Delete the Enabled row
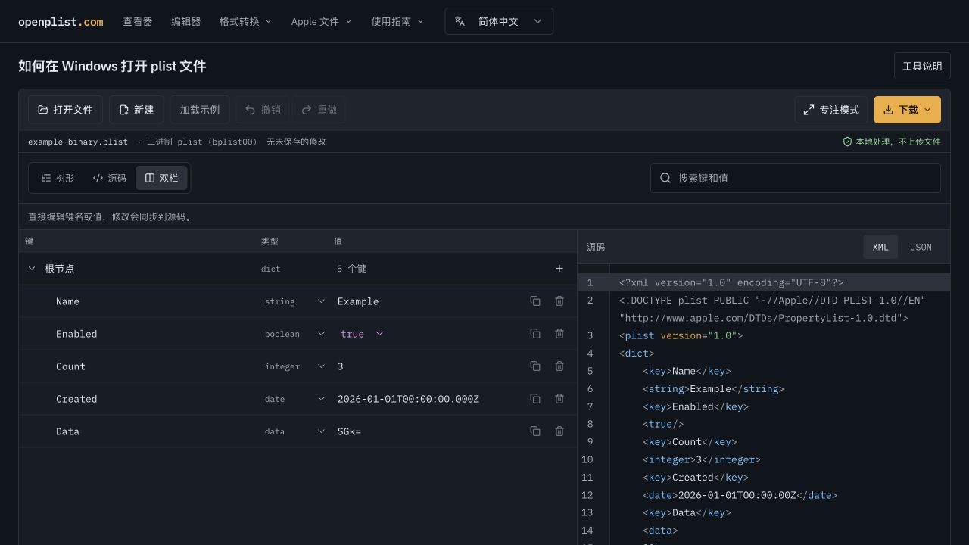 click(x=559, y=334)
